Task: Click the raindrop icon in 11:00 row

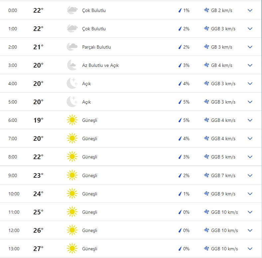Action: point(180,212)
